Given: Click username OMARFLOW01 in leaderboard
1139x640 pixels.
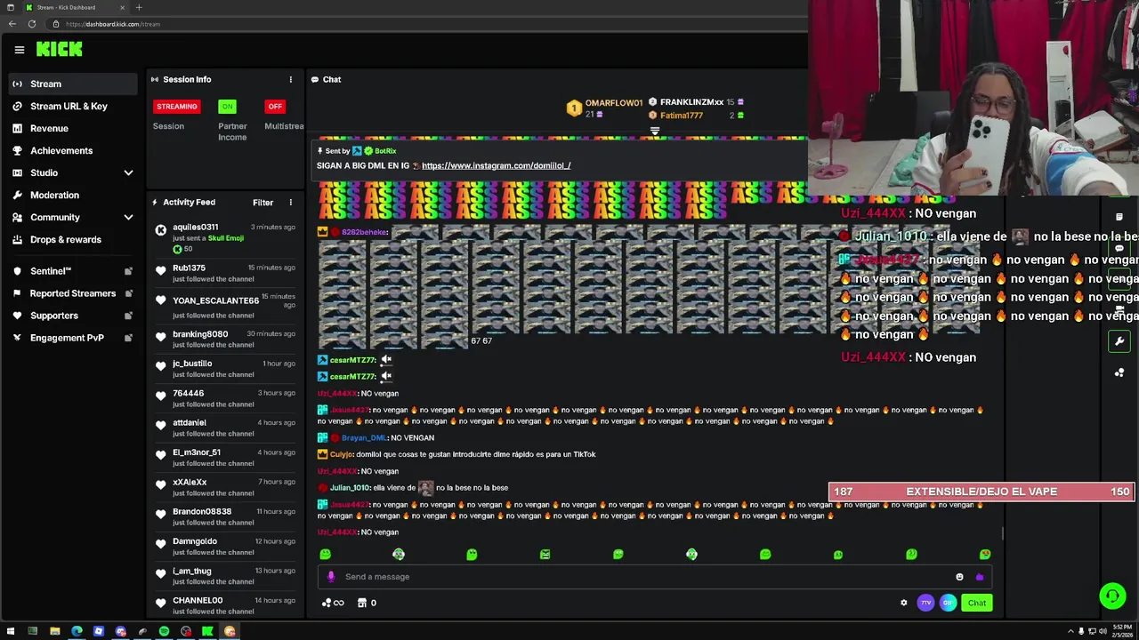Looking at the screenshot, I should (x=614, y=103).
